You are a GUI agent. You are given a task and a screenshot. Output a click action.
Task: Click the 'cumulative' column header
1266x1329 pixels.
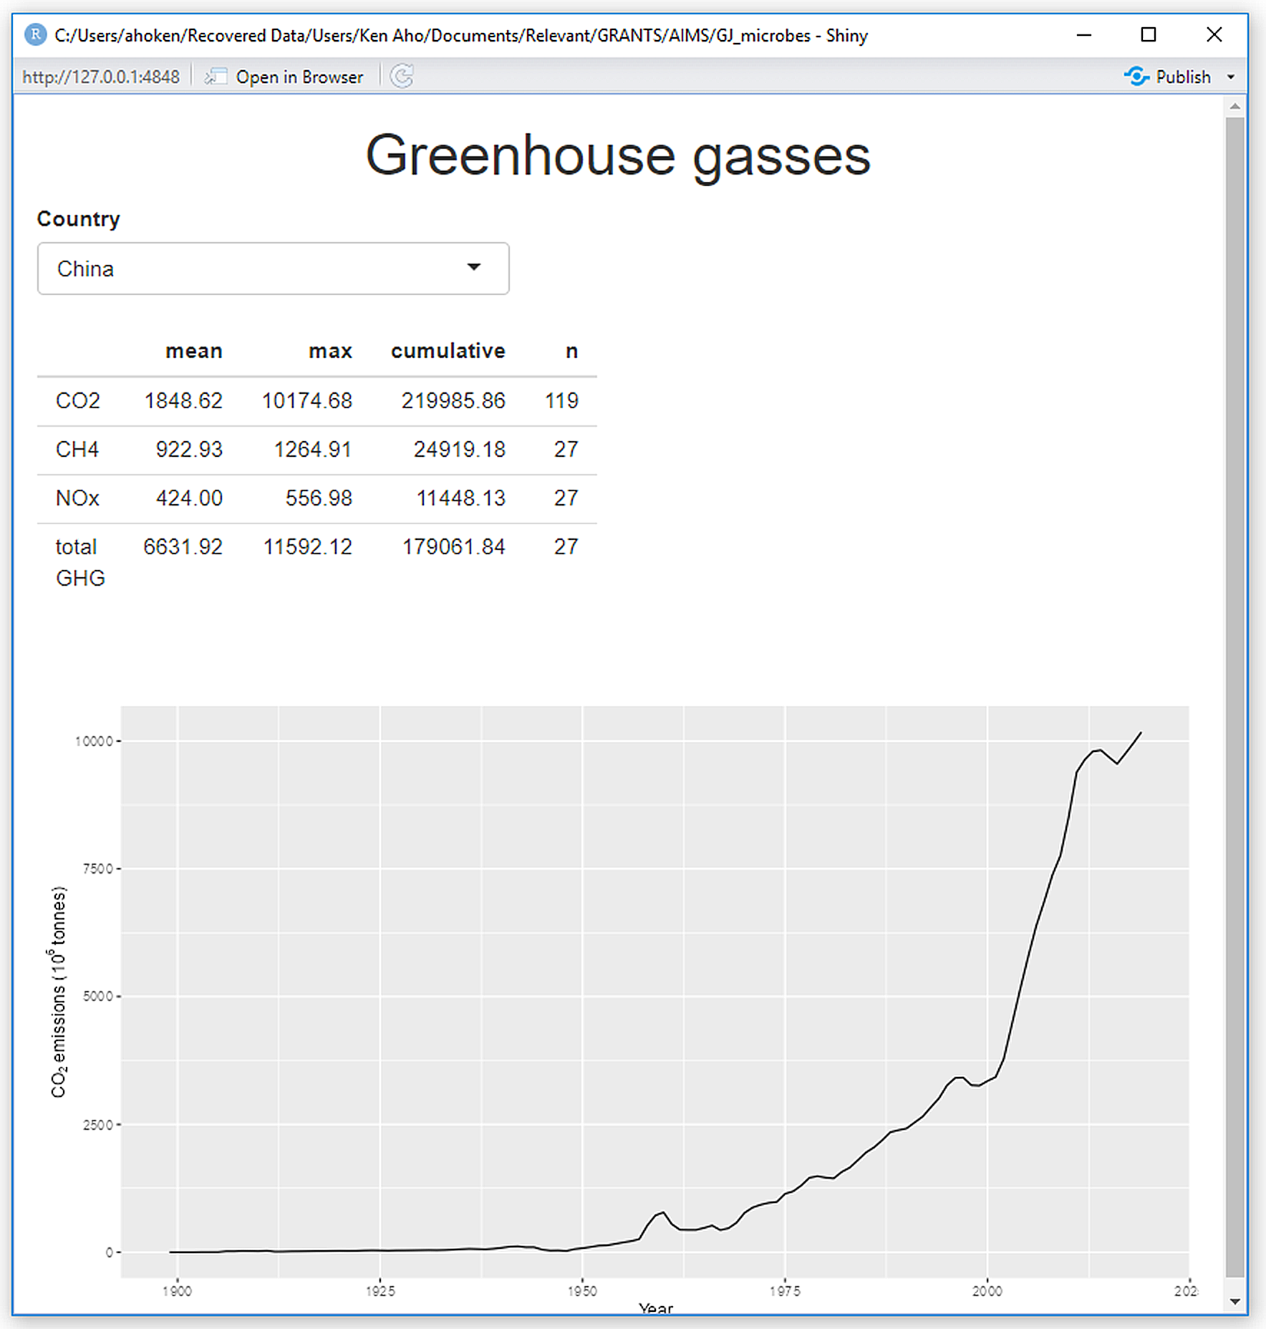448,351
